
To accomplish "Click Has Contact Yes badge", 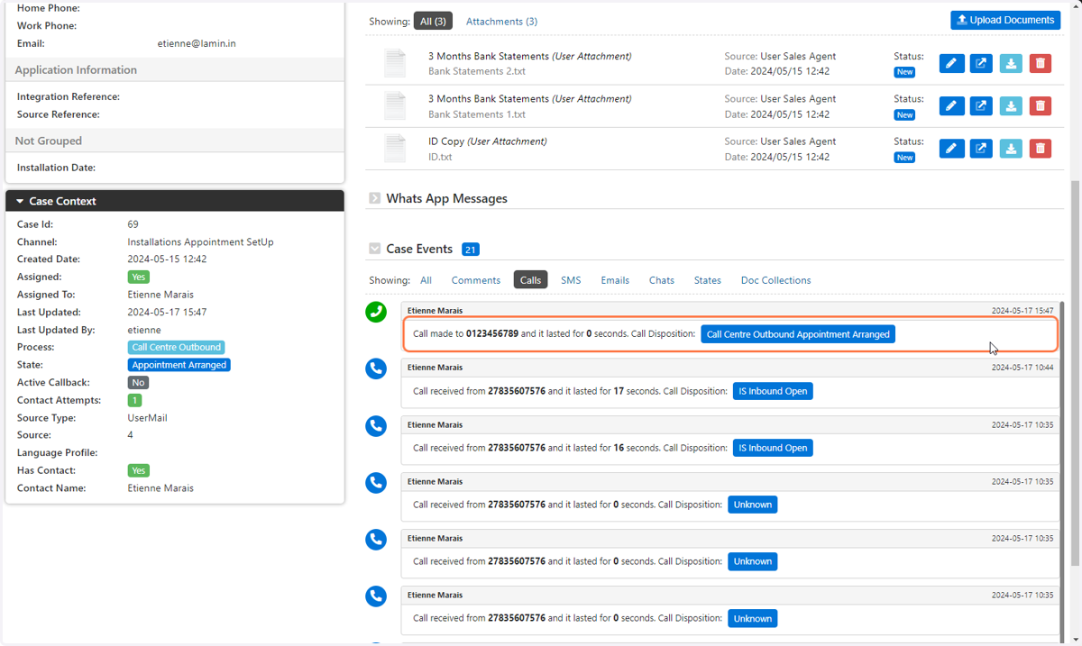I will (138, 470).
